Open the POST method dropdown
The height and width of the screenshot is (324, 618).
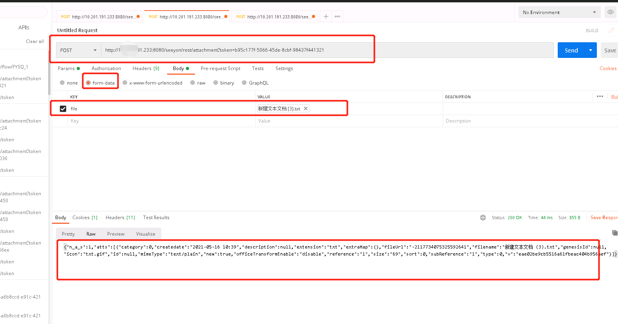coord(78,50)
